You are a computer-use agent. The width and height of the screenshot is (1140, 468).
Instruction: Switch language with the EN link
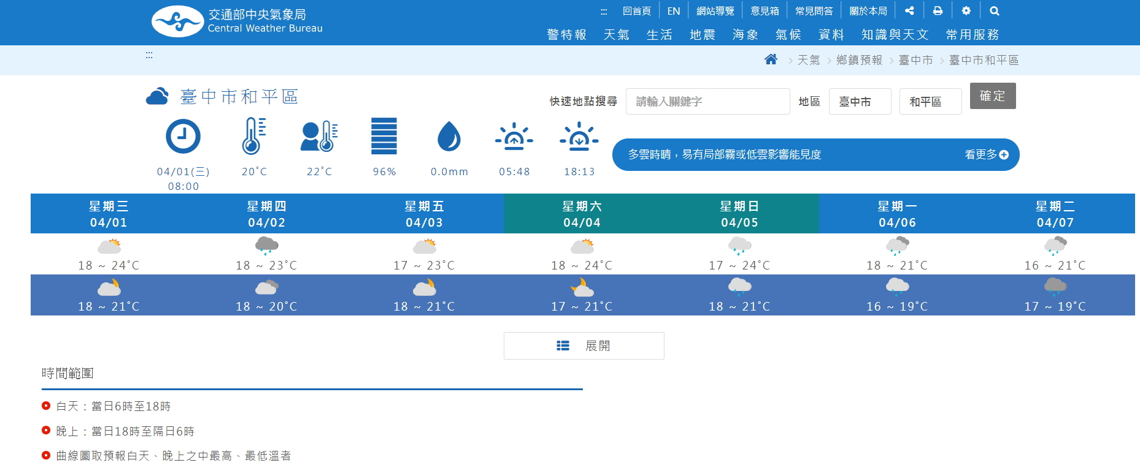673,11
